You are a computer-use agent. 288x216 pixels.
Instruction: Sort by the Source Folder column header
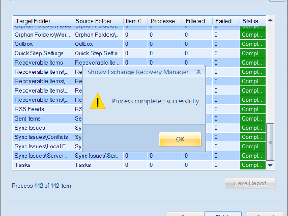98,21
